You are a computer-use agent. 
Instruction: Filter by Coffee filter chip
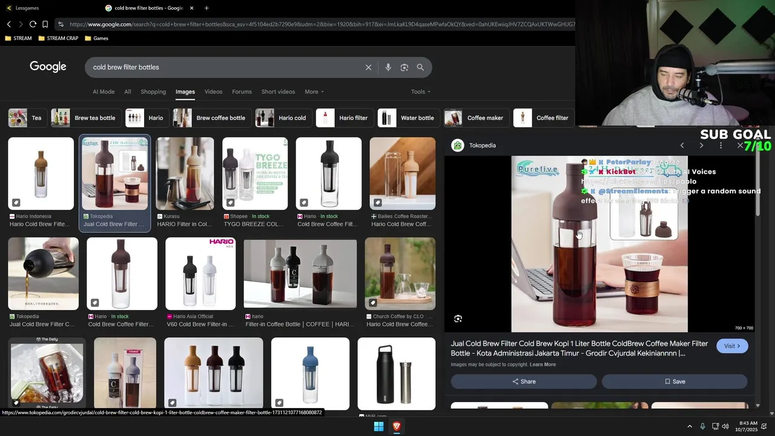(x=544, y=118)
